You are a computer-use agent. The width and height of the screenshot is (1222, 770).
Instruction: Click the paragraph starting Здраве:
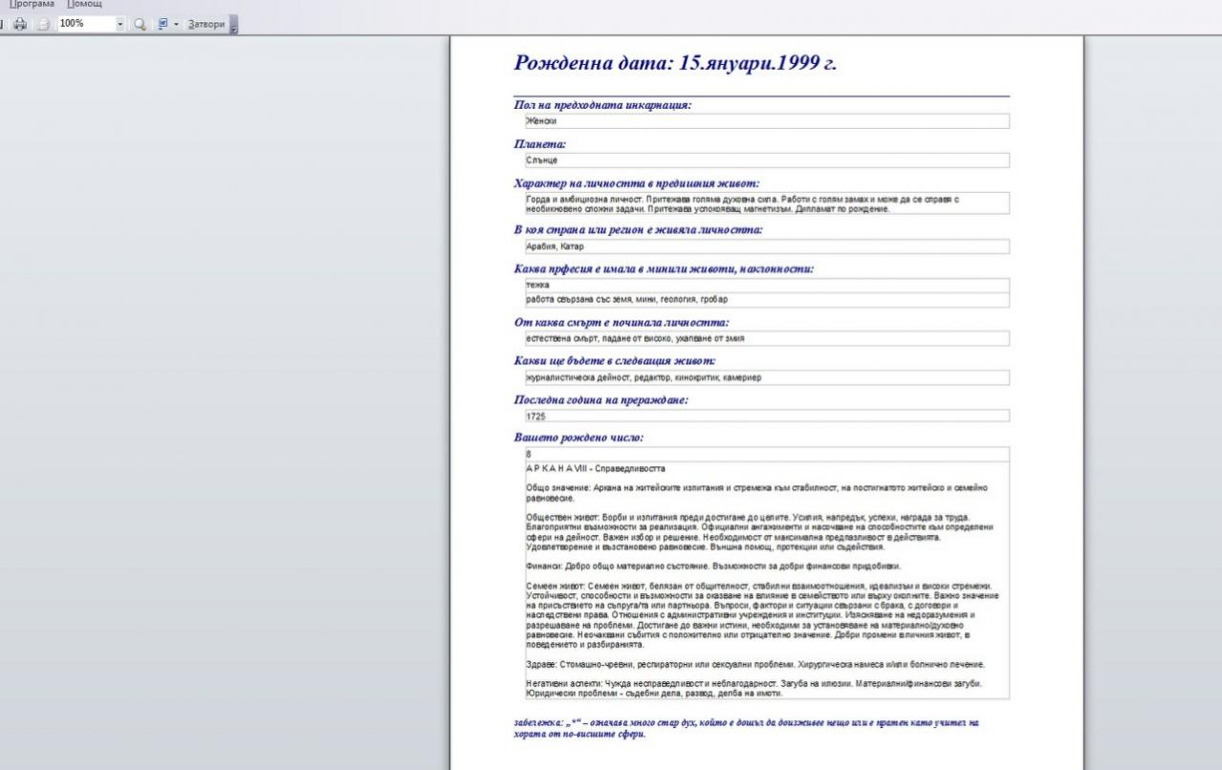pyautogui.click(x=755, y=664)
